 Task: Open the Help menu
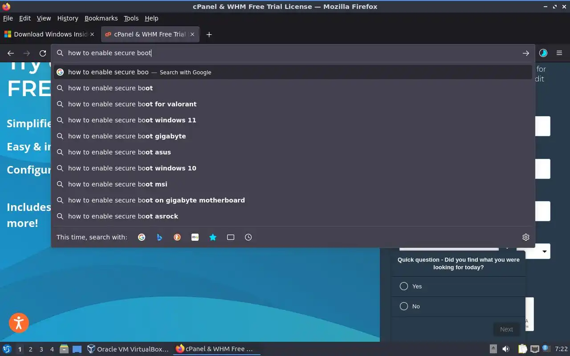[151, 18]
